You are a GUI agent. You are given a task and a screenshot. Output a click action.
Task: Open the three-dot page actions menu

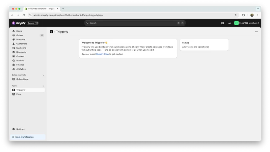(x=256, y=32)
